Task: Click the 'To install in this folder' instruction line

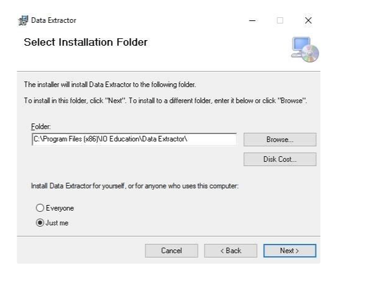Action: (x=165, y=101)
